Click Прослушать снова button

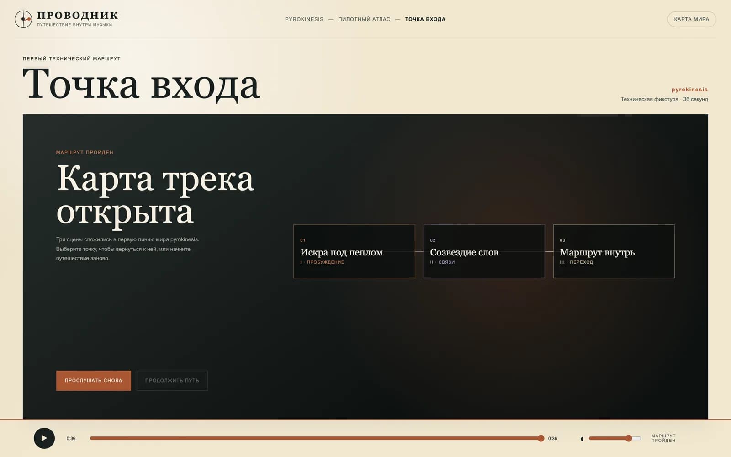[x=94, y=381]
